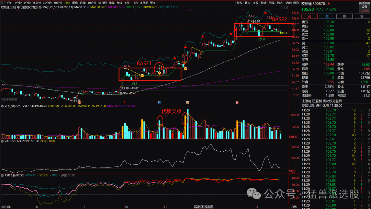This screenshot has height=209, width=371.
Task: Toggle the left sidebar panel icon
Action: click(3, 3)
